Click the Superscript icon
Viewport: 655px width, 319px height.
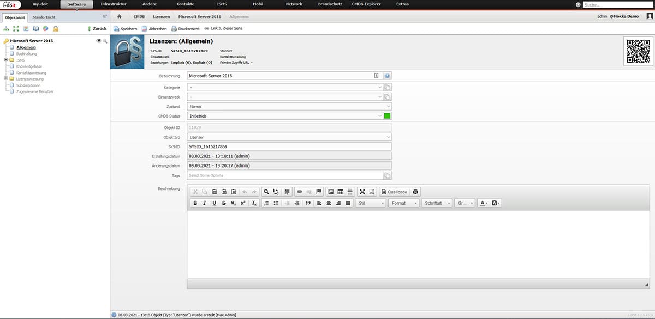coord(243,203)
